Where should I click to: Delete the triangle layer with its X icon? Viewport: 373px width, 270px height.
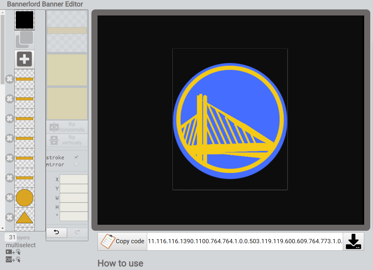10,217
